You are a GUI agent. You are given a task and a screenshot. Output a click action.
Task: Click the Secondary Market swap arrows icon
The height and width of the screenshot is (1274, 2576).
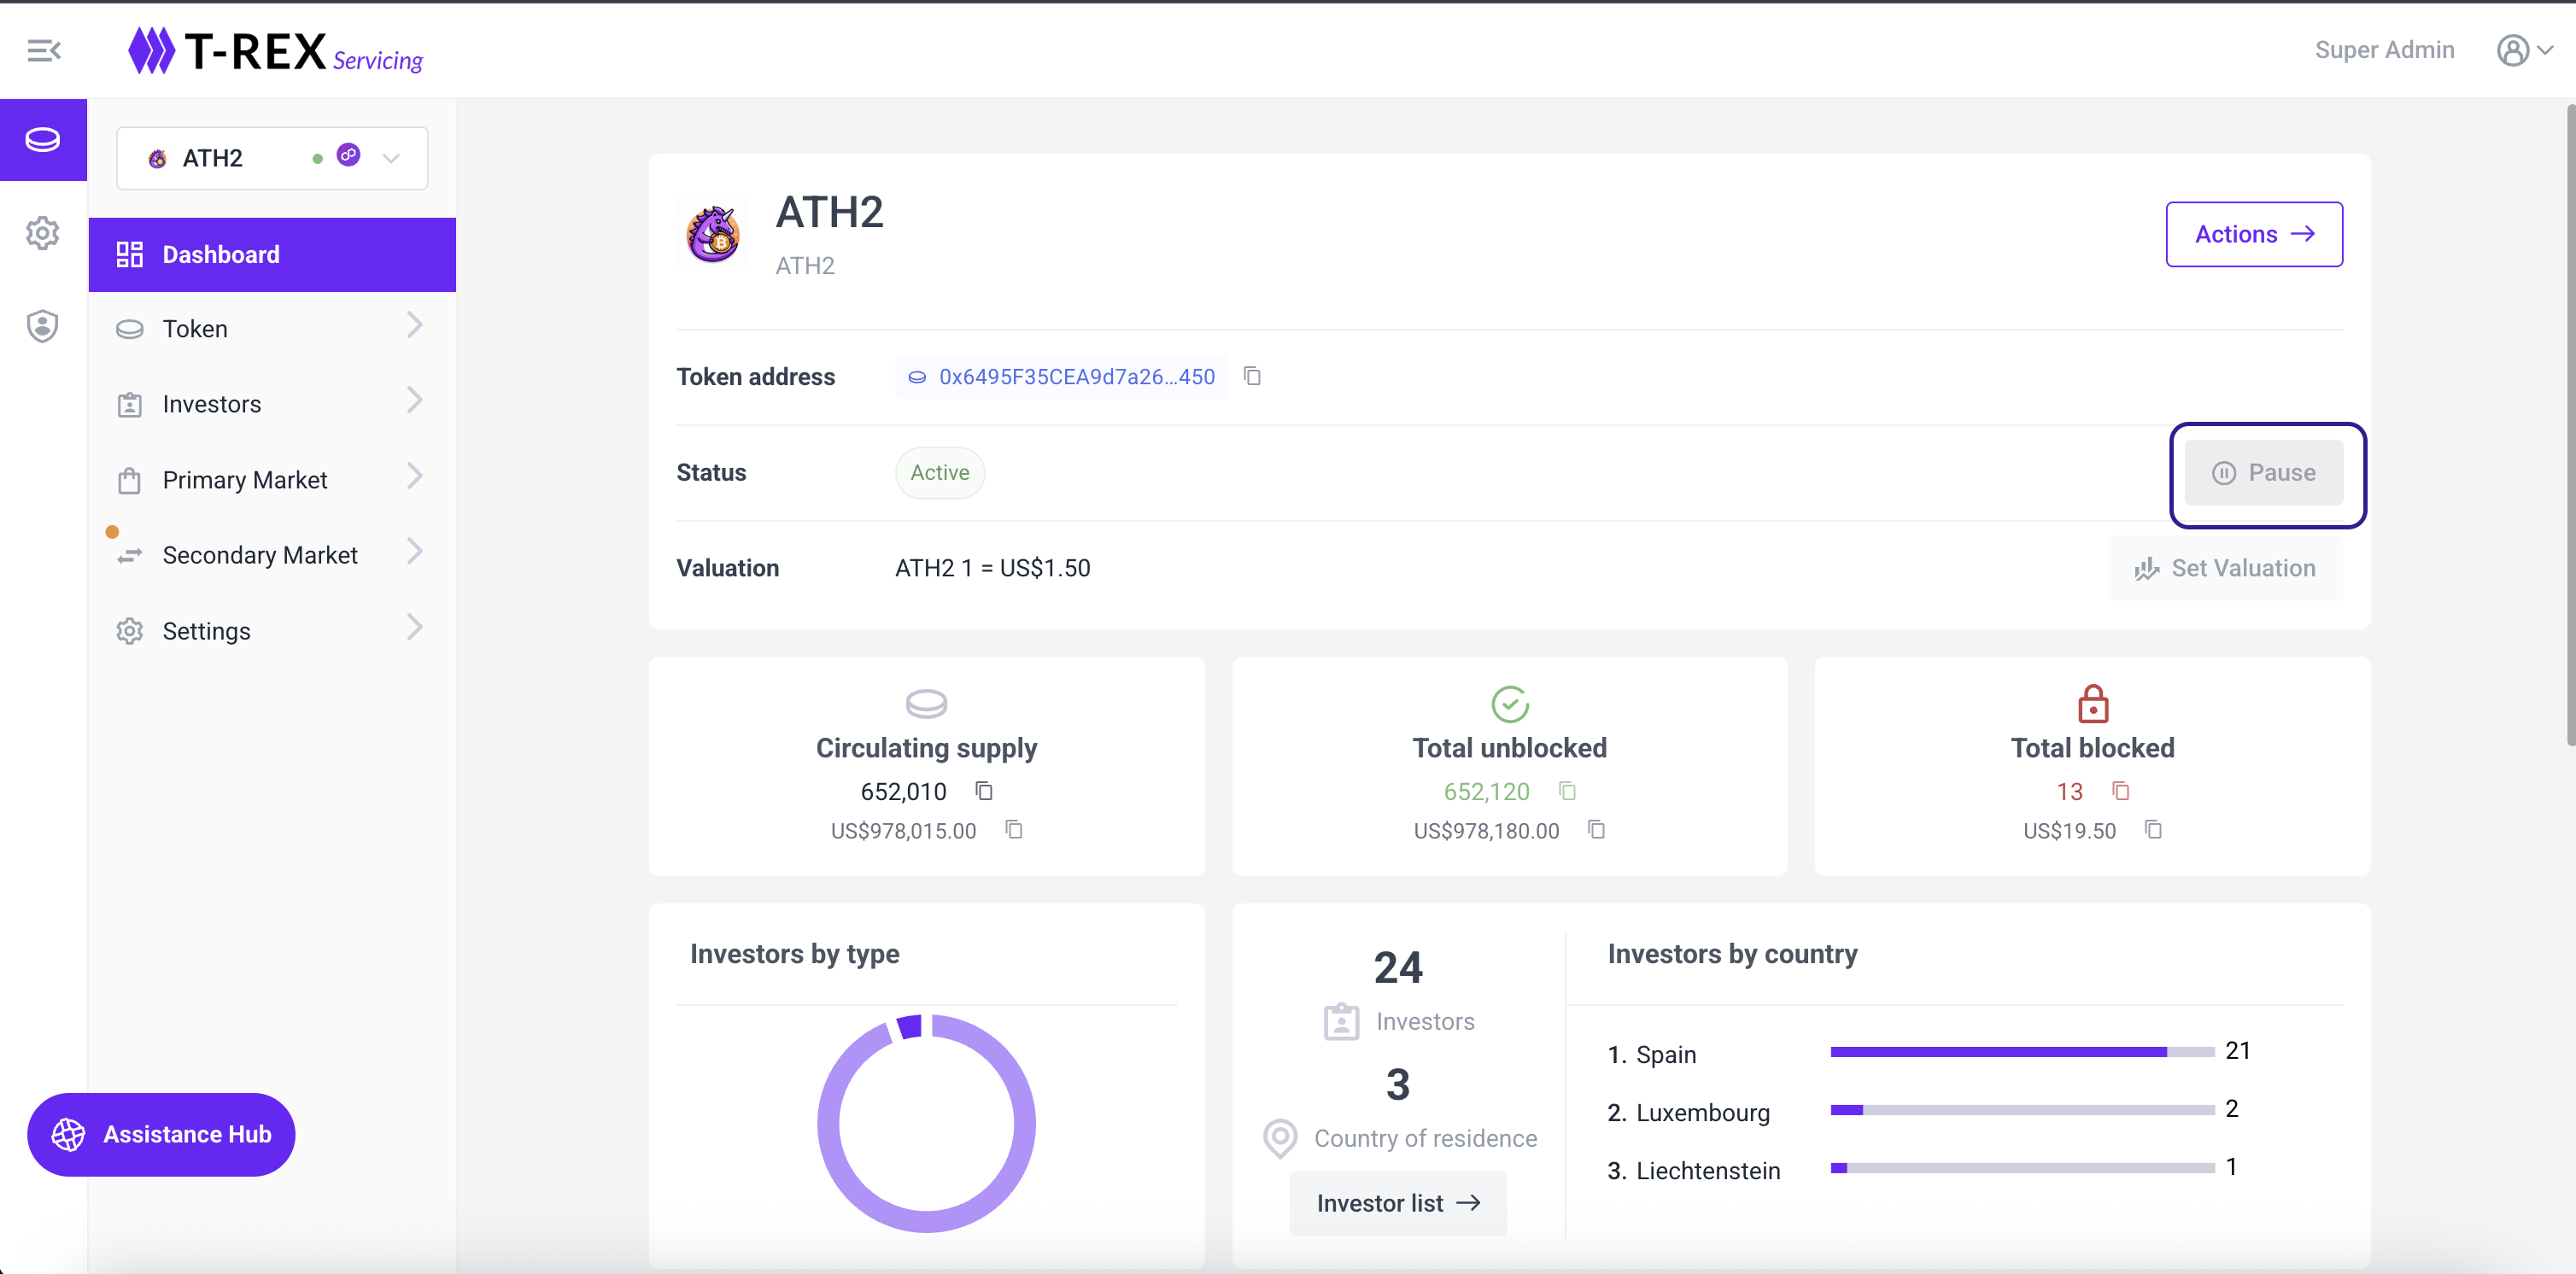tap(130, 555)
